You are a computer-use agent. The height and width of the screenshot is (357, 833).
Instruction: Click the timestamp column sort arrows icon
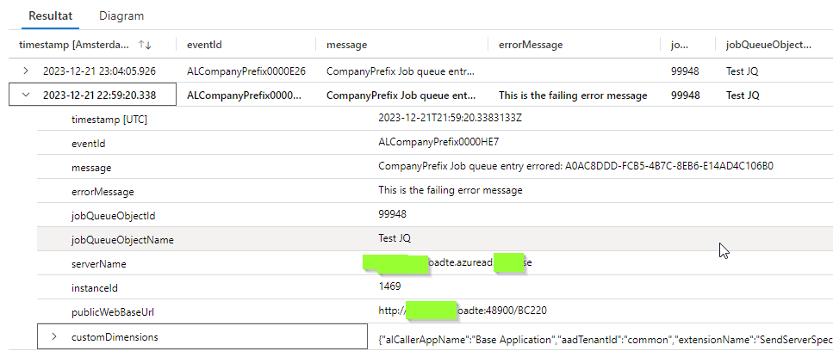pyautogui.click(x=146, y=44)
